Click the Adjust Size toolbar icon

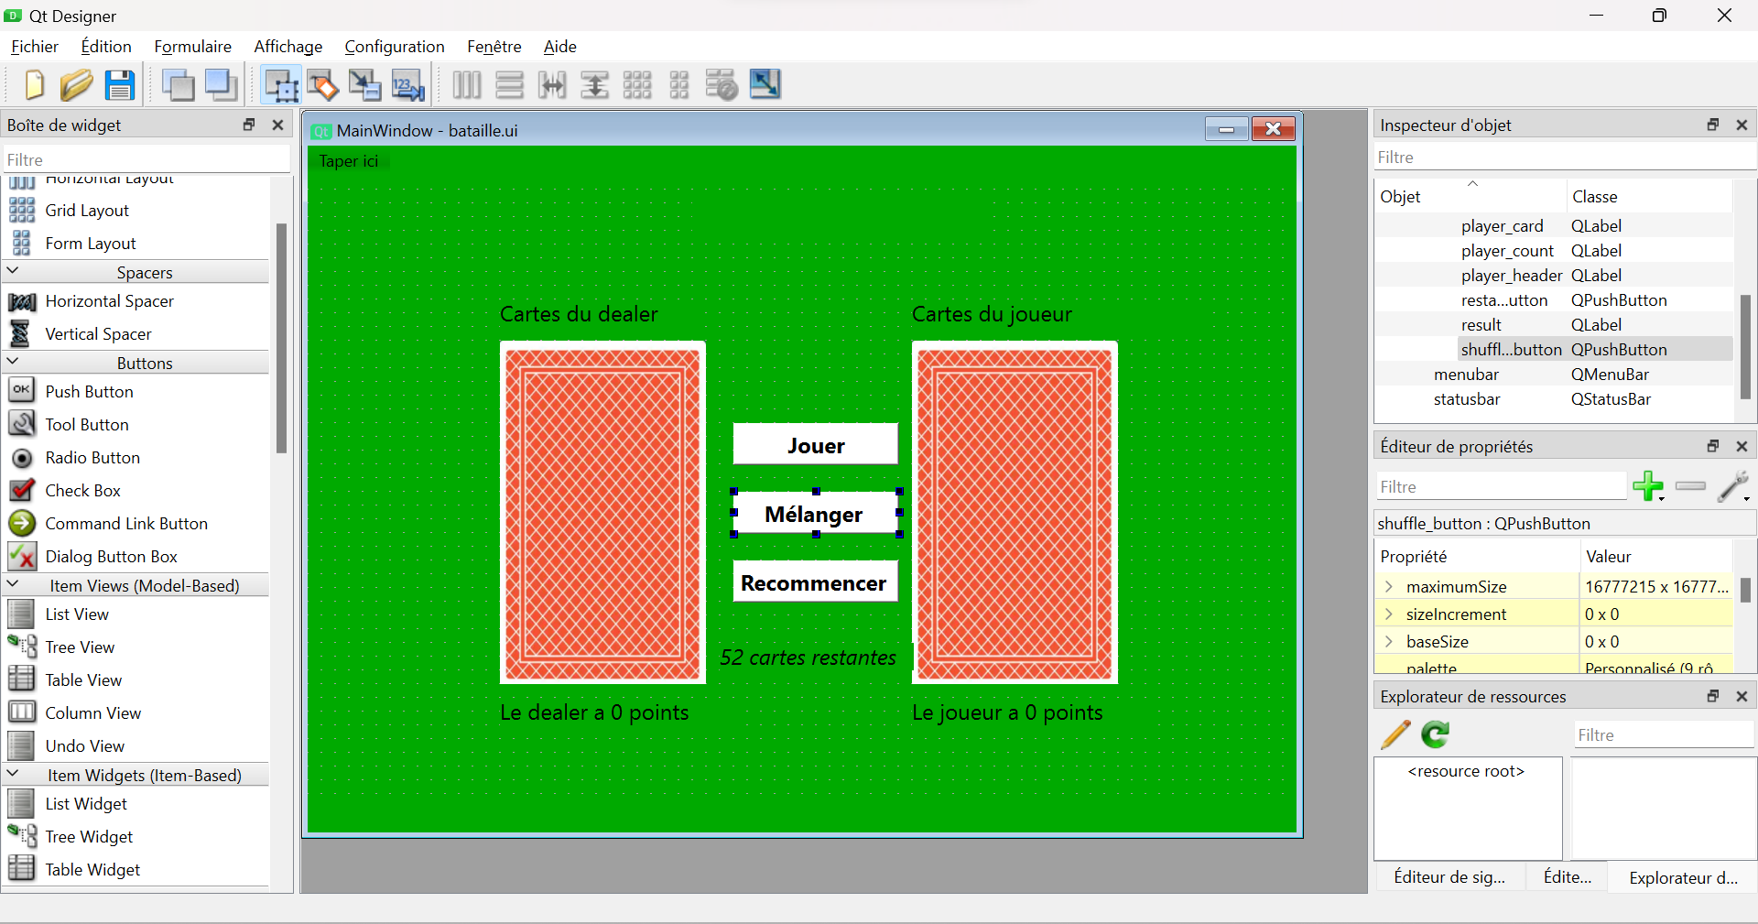point(765,85)
